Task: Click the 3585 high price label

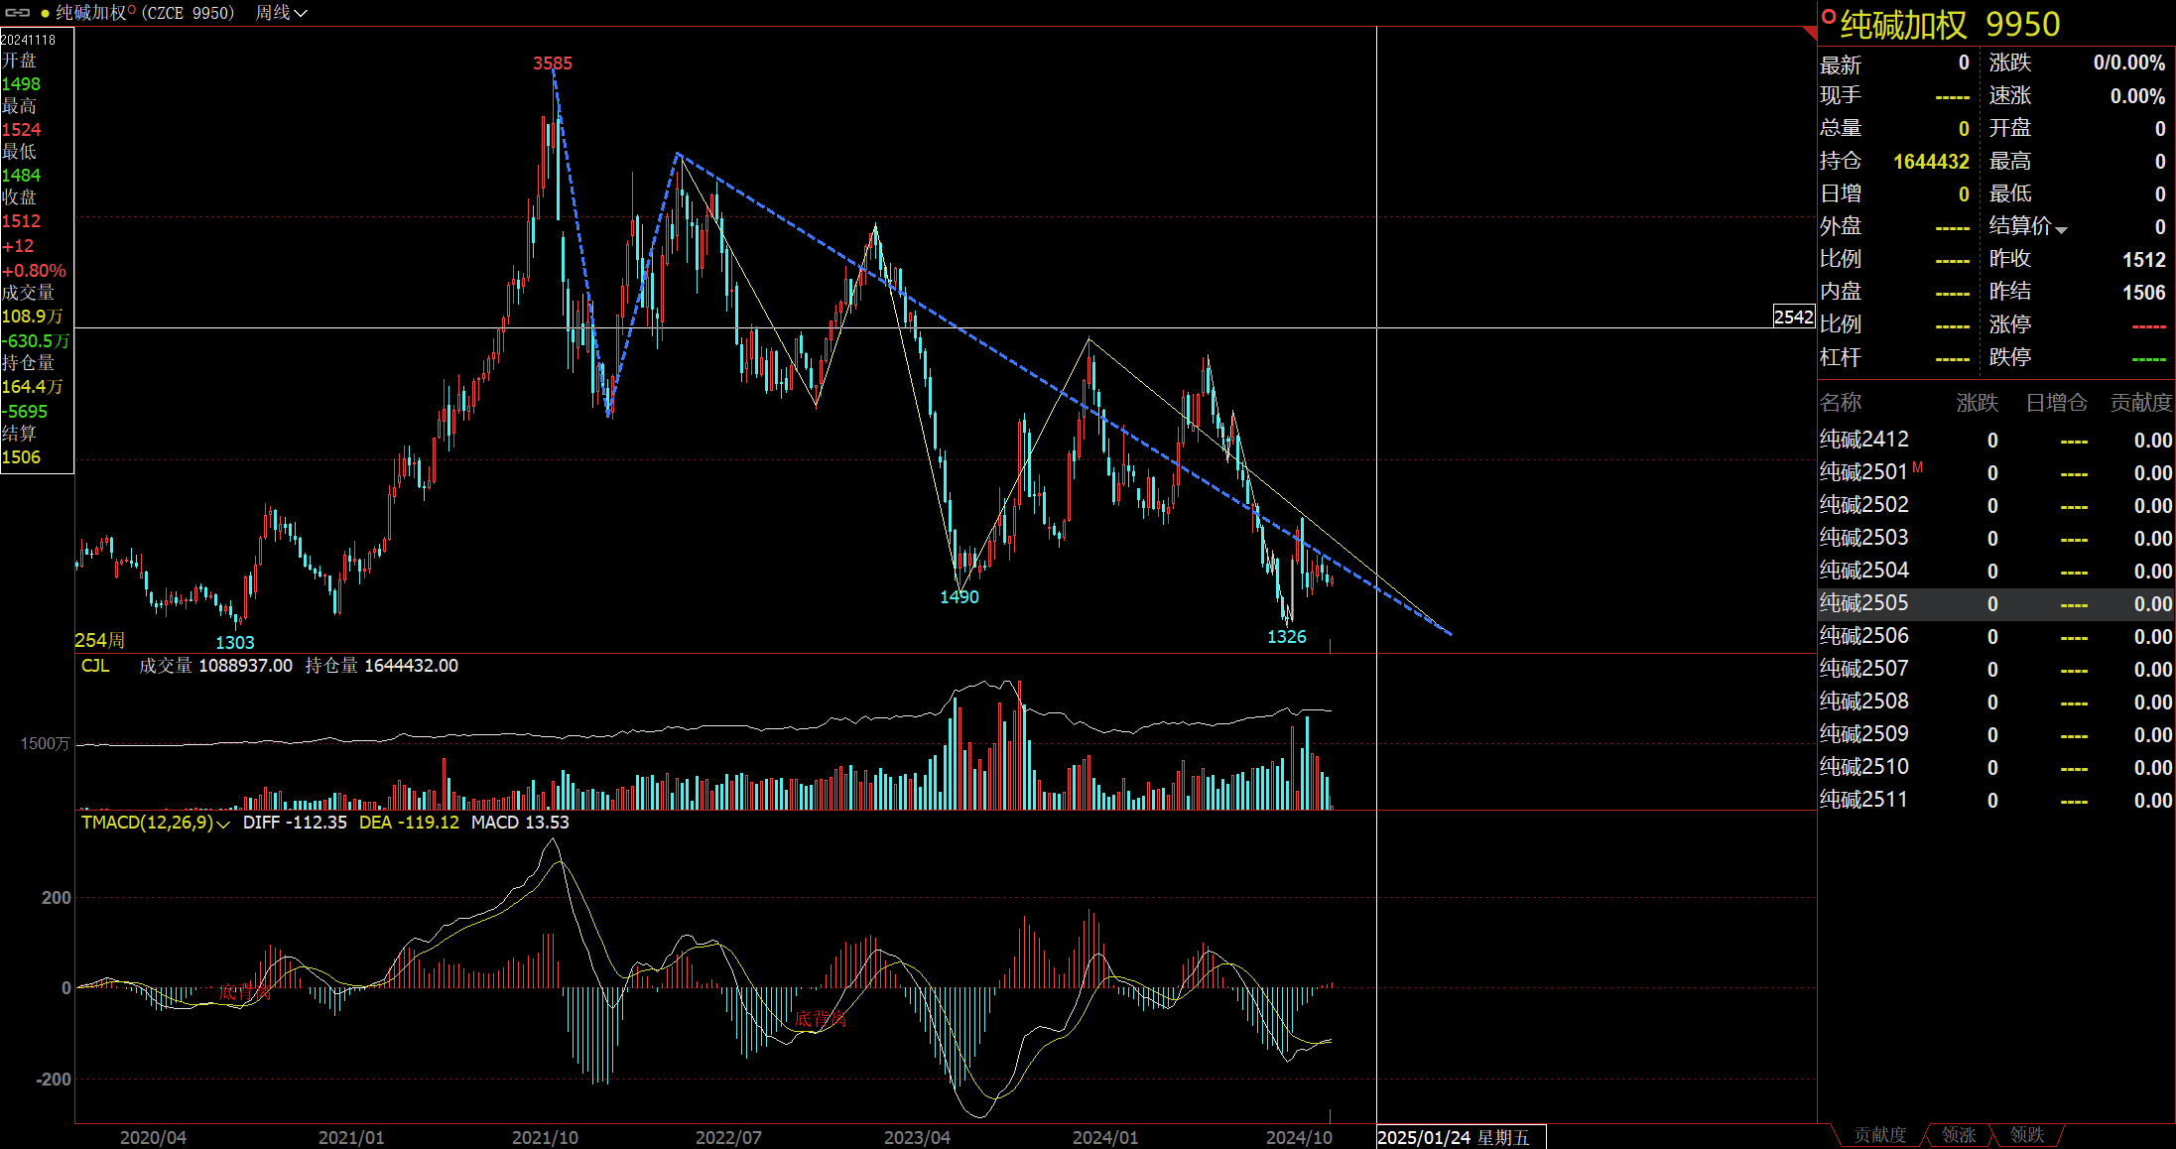Action: click(x=553, y=64)
